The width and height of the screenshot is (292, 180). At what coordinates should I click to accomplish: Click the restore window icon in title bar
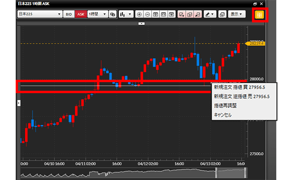pos(255,4)
